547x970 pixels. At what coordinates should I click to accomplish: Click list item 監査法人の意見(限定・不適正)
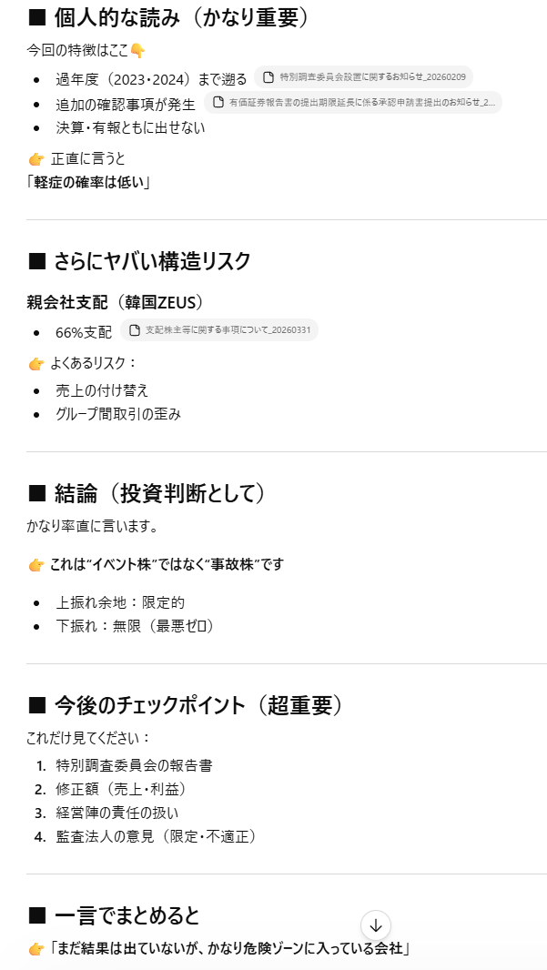pyautogui.click(x=156, y=836)
